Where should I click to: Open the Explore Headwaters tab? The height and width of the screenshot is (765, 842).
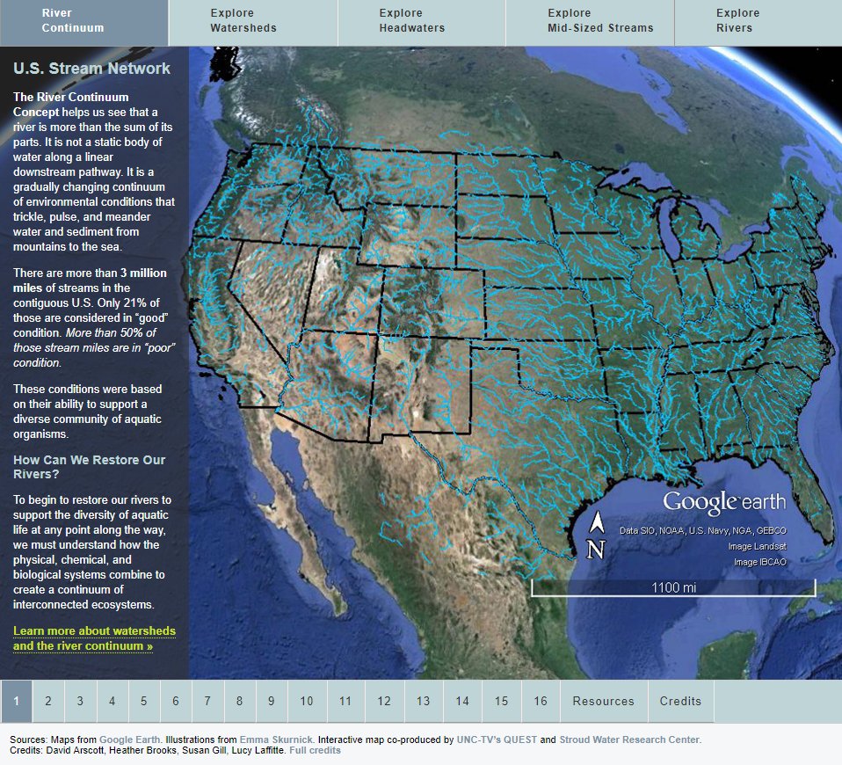click(x=422, y=23)
